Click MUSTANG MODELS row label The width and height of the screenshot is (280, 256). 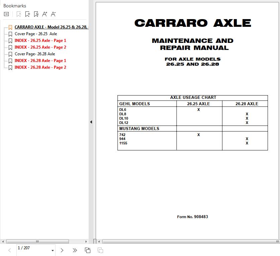click(x=139, y=129)
